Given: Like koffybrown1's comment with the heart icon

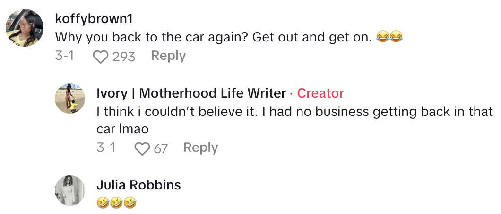Looking at the screenshot, I should pyautogui.click(x=100, y=57).
